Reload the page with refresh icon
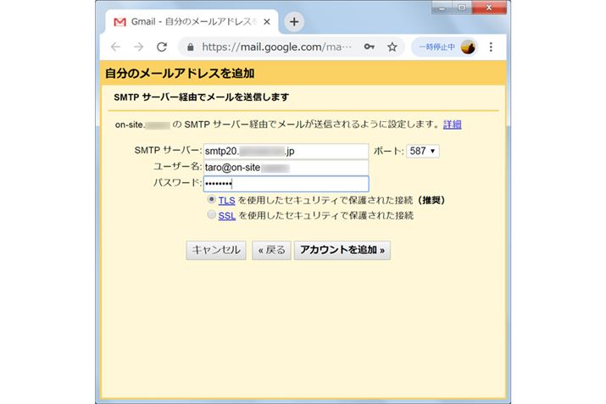This screenshot has height=404, width=606. 162,47
